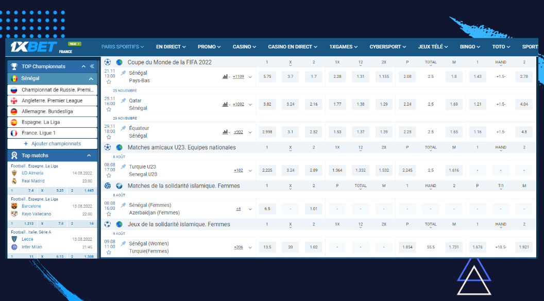544x301 pixels.
Task: Open statistics chart for Équateur vs Sénégal
Action: coord(226,132)
